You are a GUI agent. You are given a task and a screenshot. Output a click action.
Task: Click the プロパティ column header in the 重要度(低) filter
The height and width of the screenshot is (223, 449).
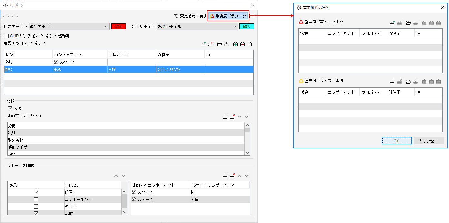(x=373, y=92)
